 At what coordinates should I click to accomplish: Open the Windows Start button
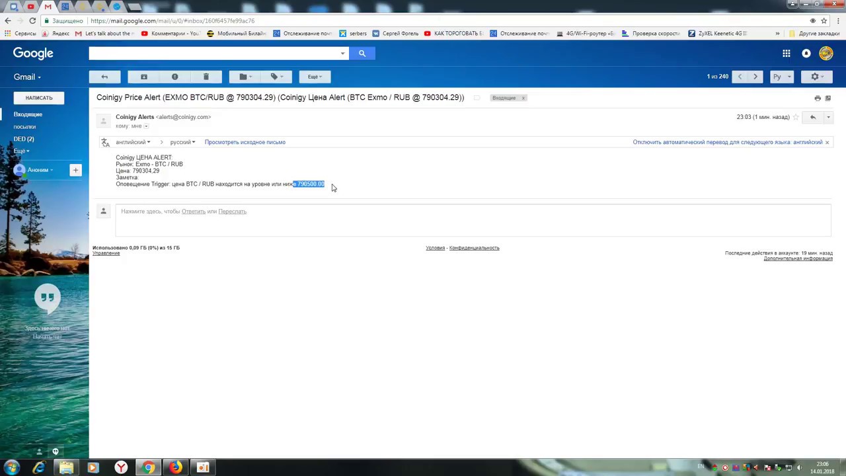(11, 467)
